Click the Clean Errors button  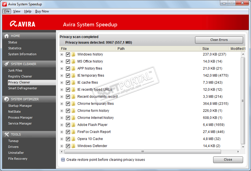(219, 40)
